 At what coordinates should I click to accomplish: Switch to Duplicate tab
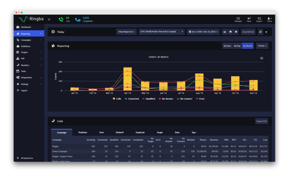140,133
